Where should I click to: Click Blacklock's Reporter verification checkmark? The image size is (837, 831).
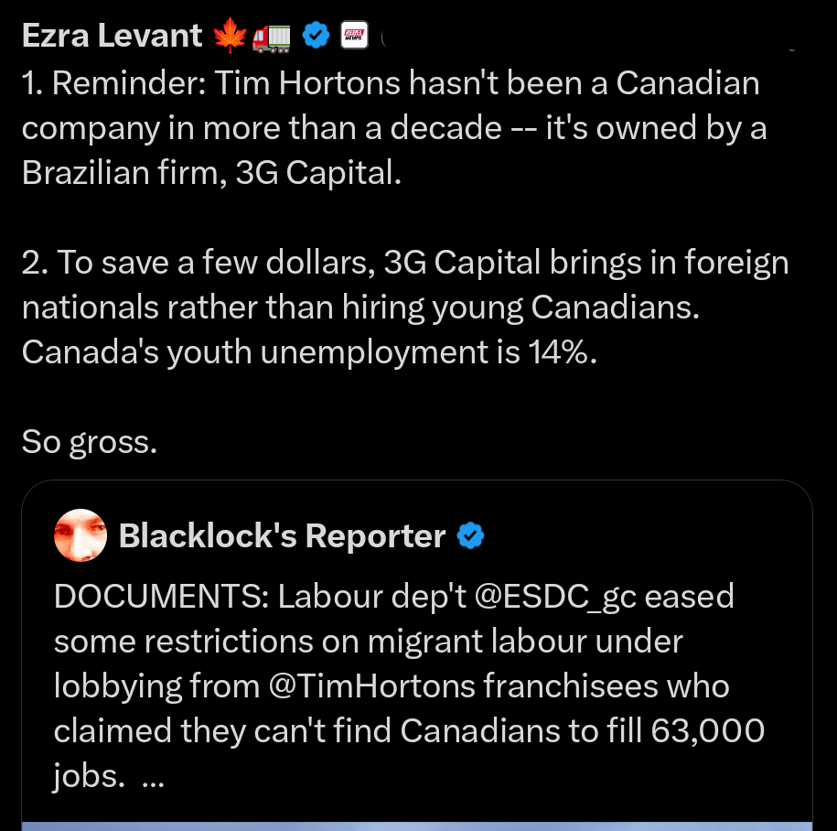[x=471, y=535]
